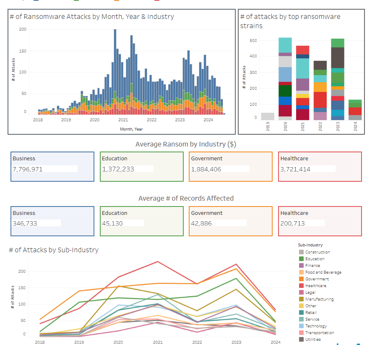The height and width of the screenshot is (345, 367).
Task: Select the Healthcare sub-industry legend swatch
Action: click(301, 286)
